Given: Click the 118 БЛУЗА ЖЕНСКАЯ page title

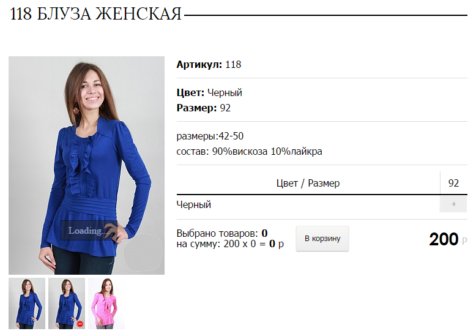Looking at the screenshot, I should [x=95, y=14].
